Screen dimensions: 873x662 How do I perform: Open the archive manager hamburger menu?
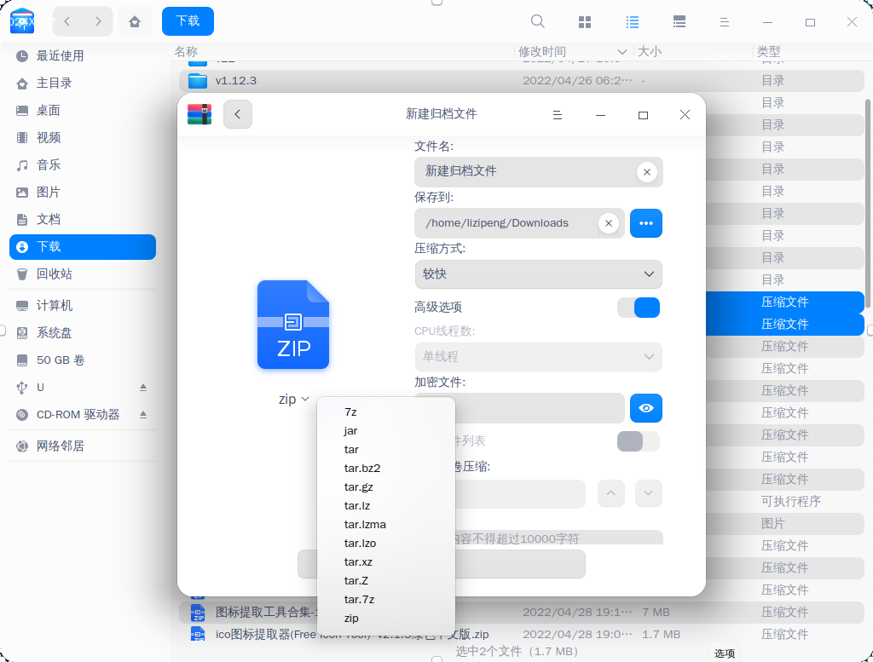pyautogui.click(x=558, y=114)
